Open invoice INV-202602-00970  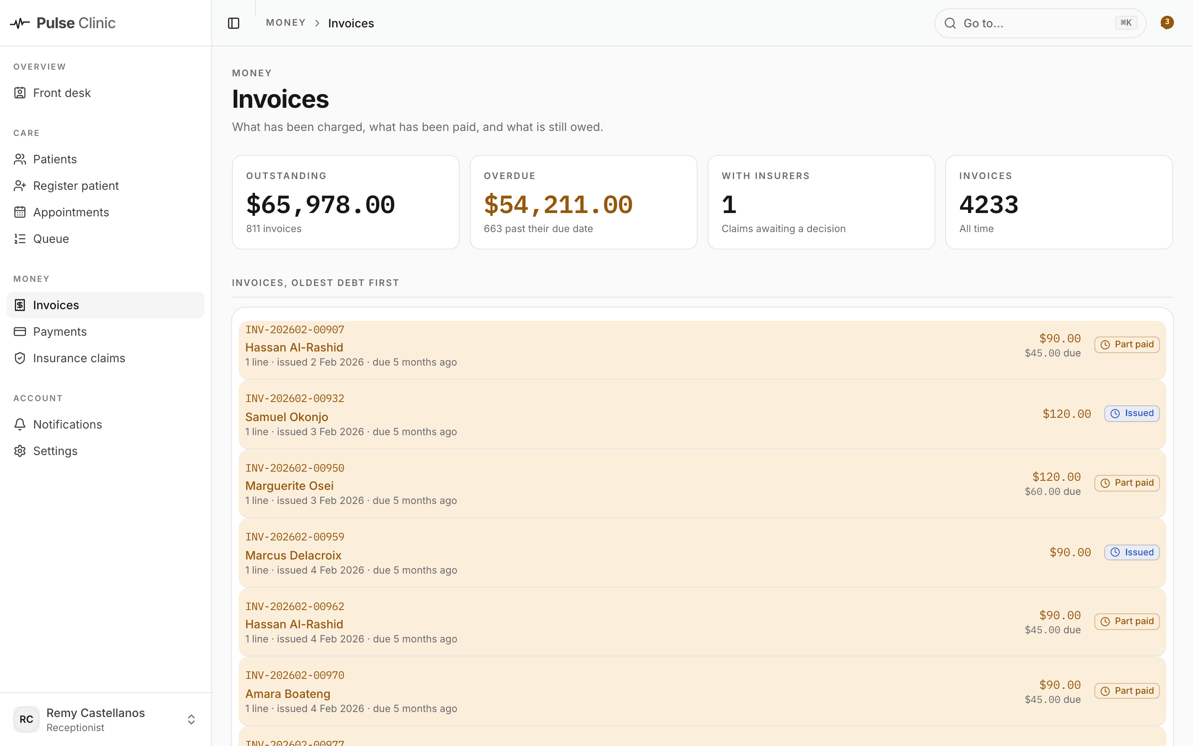[x=702, y=691]
